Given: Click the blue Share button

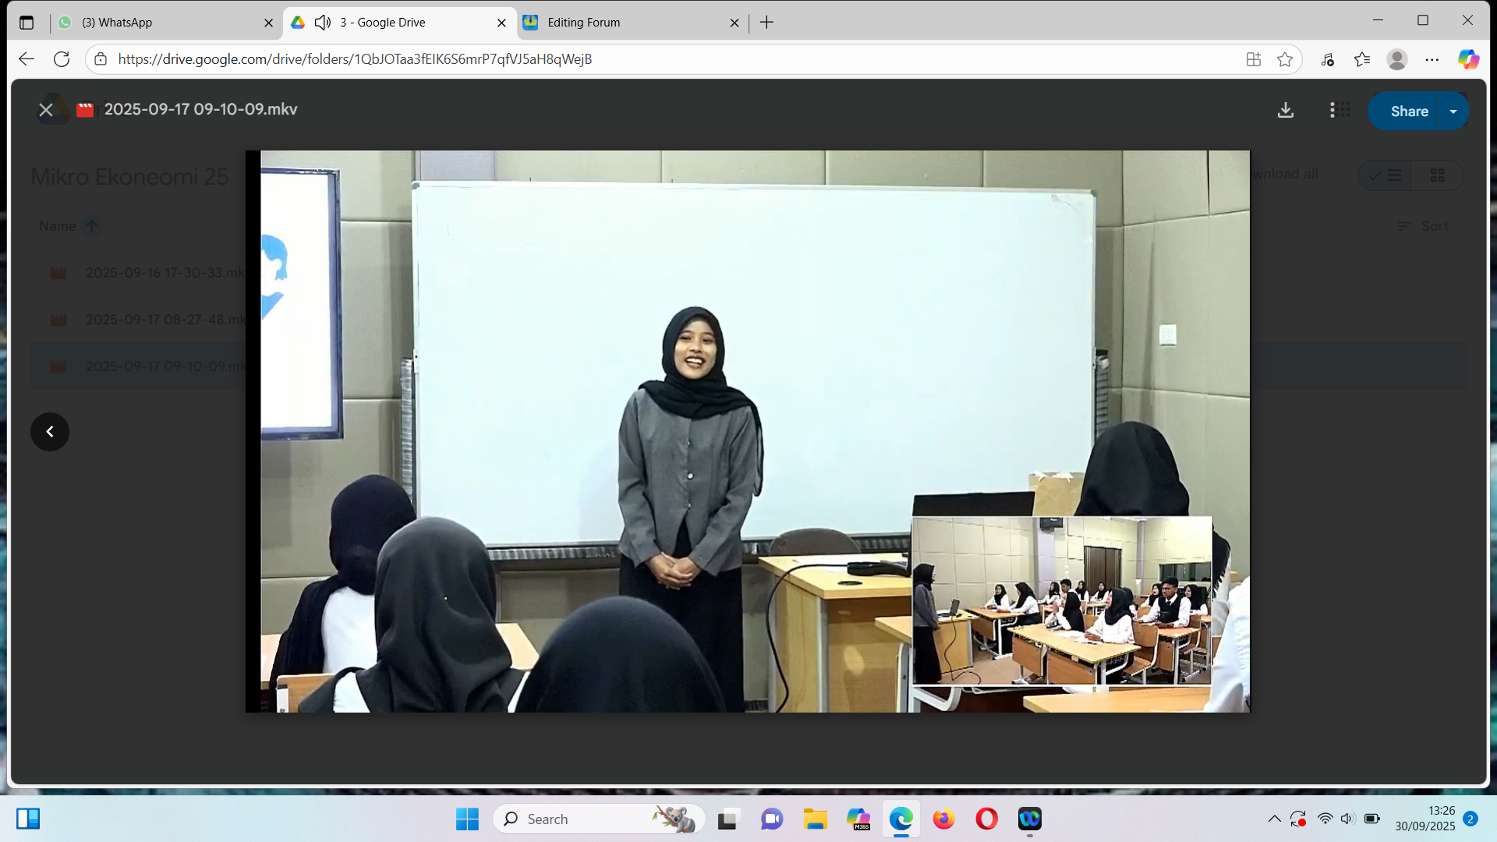Looking at the screenshot, I should click(1408, 111).
